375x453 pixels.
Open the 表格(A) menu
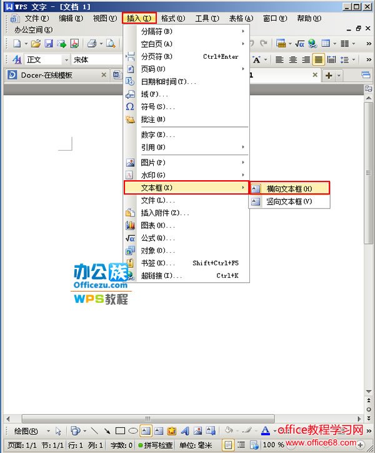pyautogui.click(x=241, y=19)
